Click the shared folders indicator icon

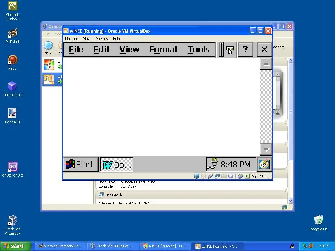click(224, 176)
